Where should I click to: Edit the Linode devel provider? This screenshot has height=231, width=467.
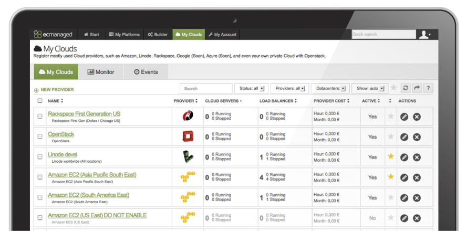(x=404, y=157)
